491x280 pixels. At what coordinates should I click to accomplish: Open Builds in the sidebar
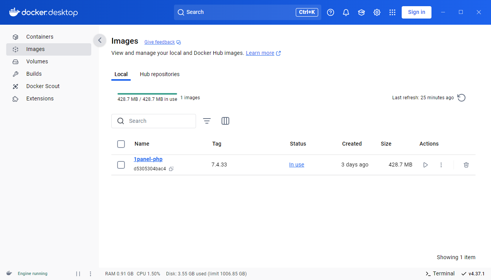(49, 74)
